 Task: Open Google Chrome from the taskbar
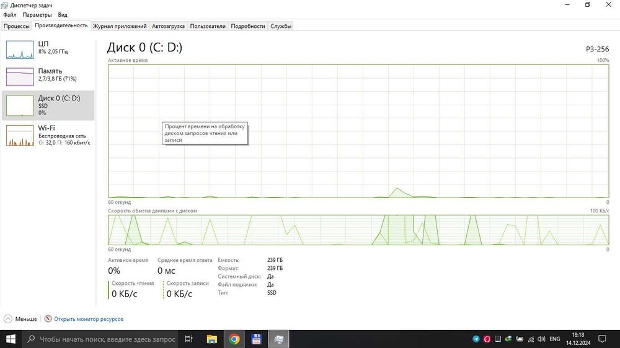click(234, 339)
